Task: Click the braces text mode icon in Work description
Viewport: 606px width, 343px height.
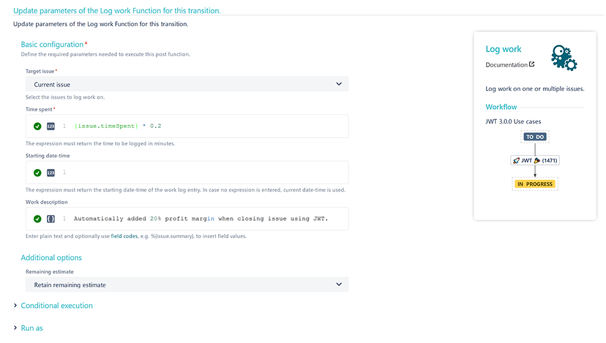Action: click(x=51, y=219)
